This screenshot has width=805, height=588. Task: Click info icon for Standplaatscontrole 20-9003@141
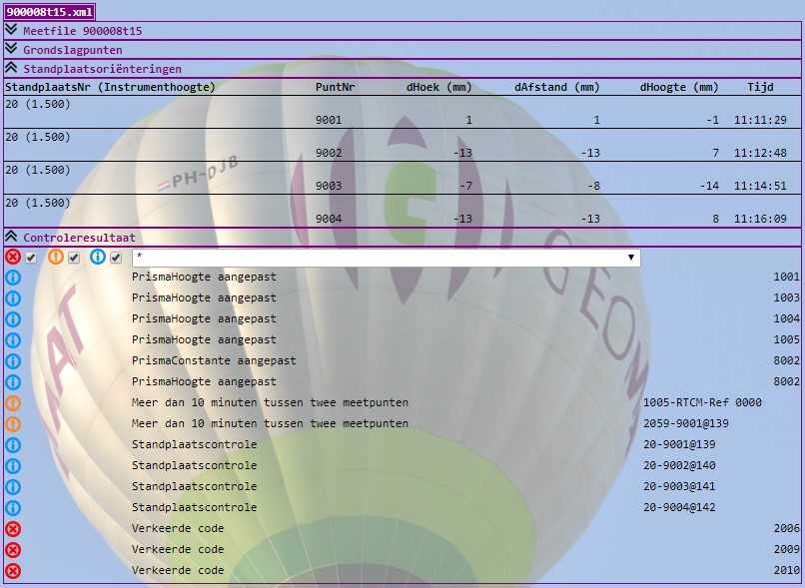(13, 487)
